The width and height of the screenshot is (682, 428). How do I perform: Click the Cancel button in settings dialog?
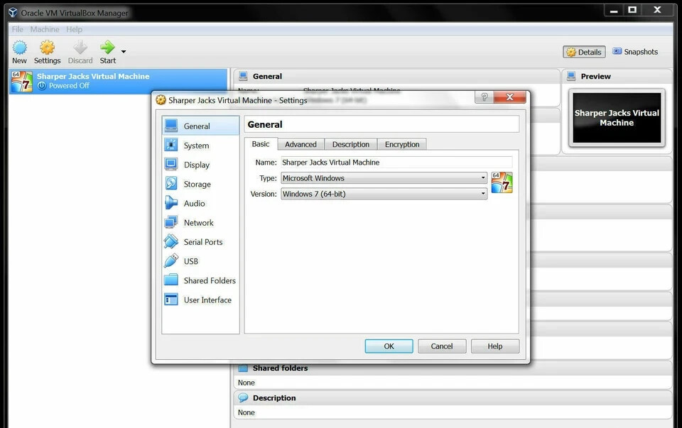441,346
